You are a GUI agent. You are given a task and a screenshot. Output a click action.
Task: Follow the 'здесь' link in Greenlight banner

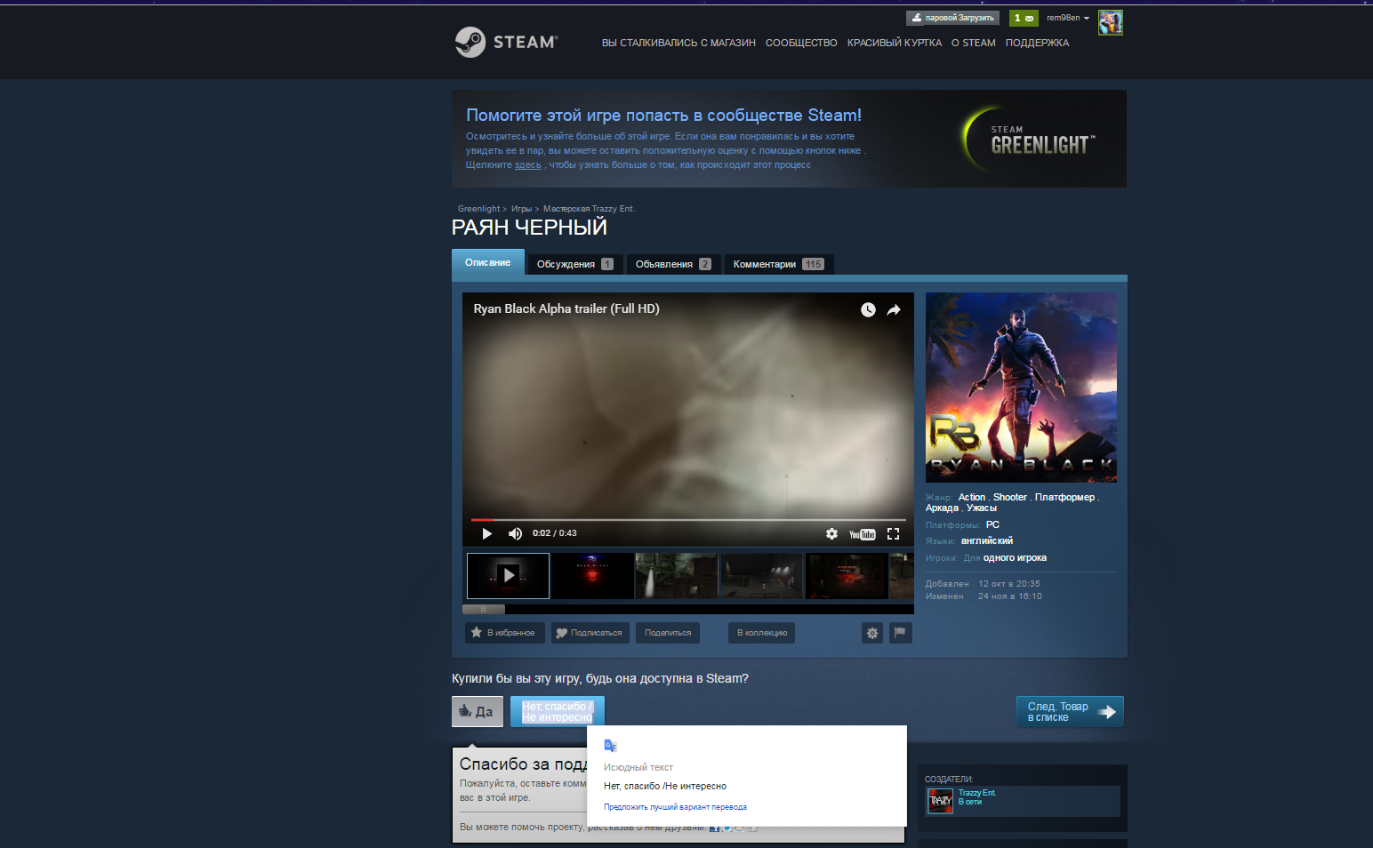pyautogui.click(x=527, y=165)
